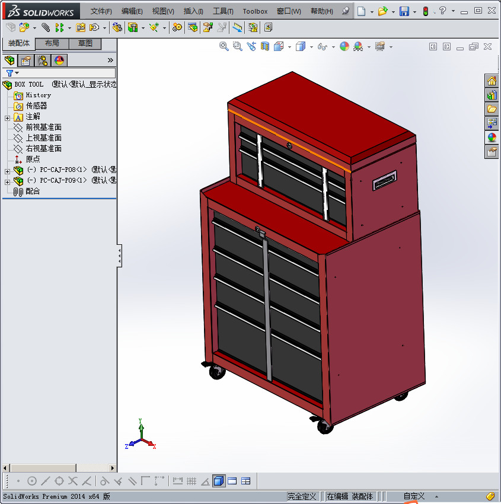501x504 pixels.
Task: Toggle the distance dimension snap icon
Action: tap(178, 481)
